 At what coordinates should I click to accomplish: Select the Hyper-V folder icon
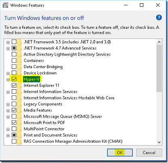coord(19,79)
